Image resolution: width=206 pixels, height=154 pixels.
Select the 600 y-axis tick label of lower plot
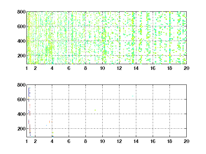21,99
